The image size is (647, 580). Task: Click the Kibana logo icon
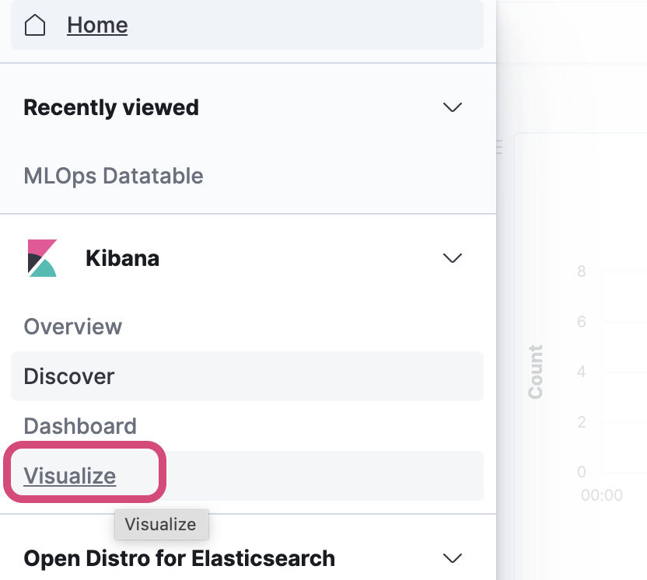pyautogui.click(x=42, y=257)
